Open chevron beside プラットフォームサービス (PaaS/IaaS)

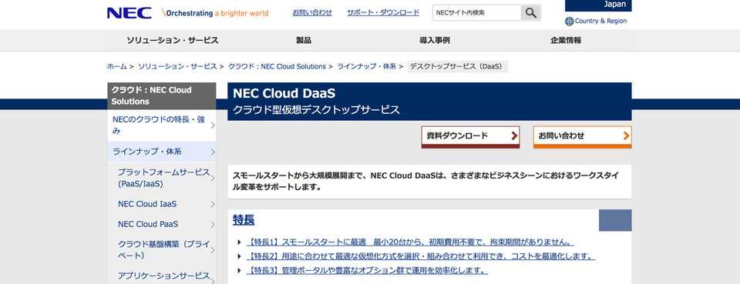(x=213, y=178)
